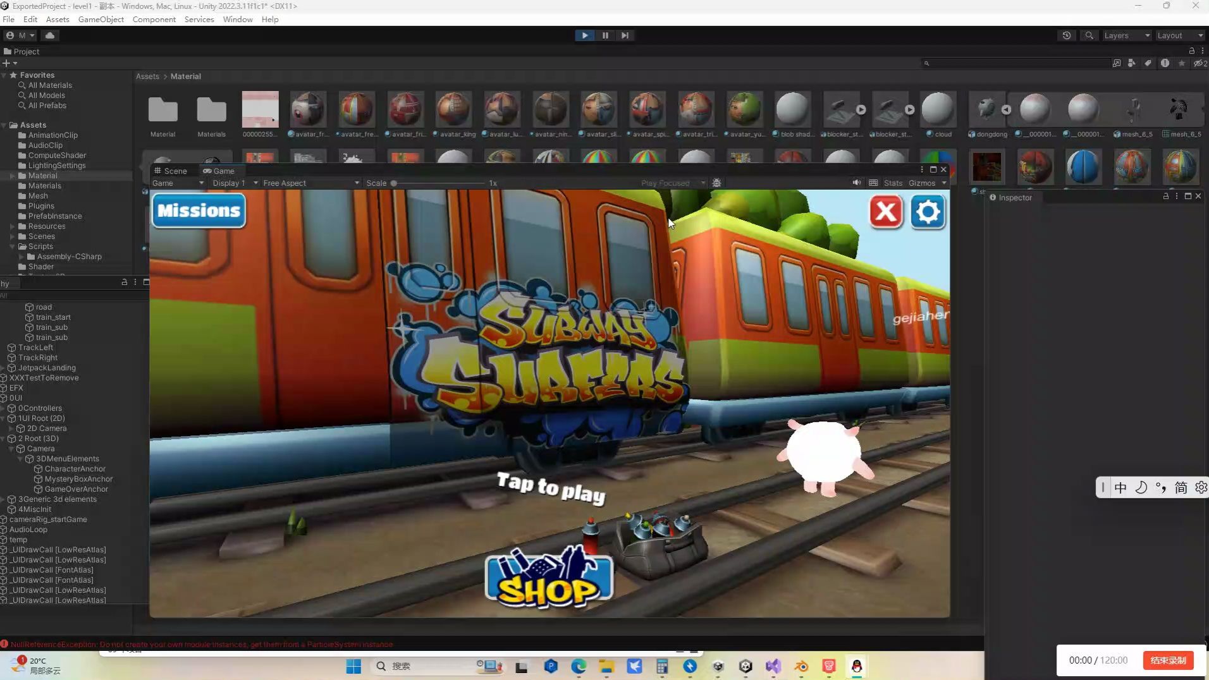The height and width of the screenshot is (680, 1209).
Task: Expand the blob shadow blocker_st asset arrow
Action: coord(861,109)
